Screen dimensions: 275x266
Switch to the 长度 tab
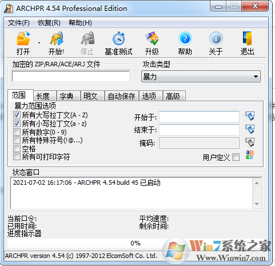pyautogui.click(x=45, y=96)
